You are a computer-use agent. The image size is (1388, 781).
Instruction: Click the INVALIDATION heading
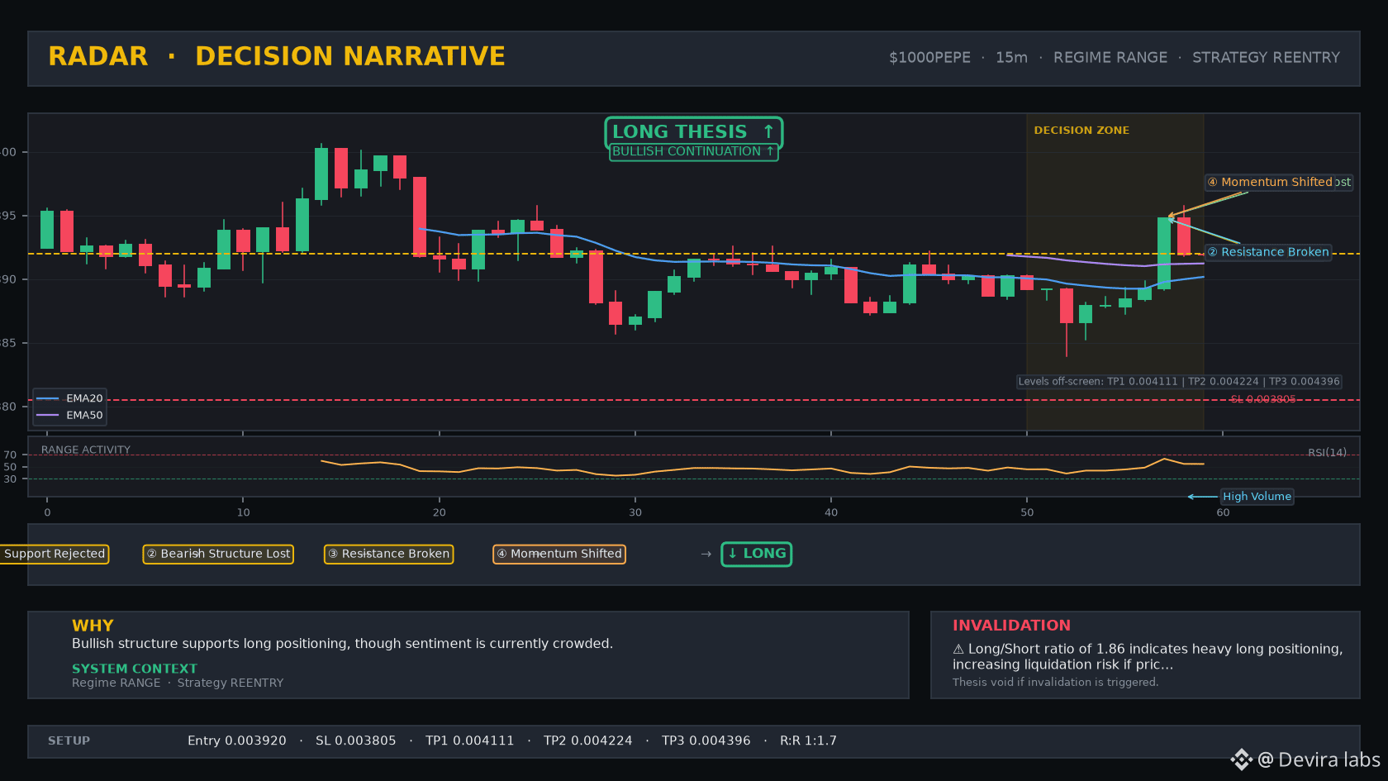[1011, 626]
